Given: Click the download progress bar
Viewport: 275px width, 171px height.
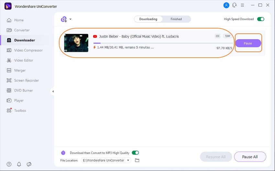Looking at the screenshot, I should pyautogui.click(x=163, y=43).
